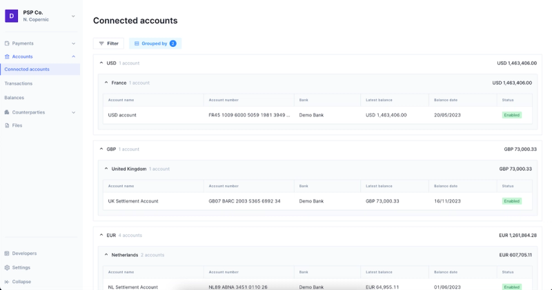
Task: Collapse the France country subgroup
Action: tap(106, 83)
